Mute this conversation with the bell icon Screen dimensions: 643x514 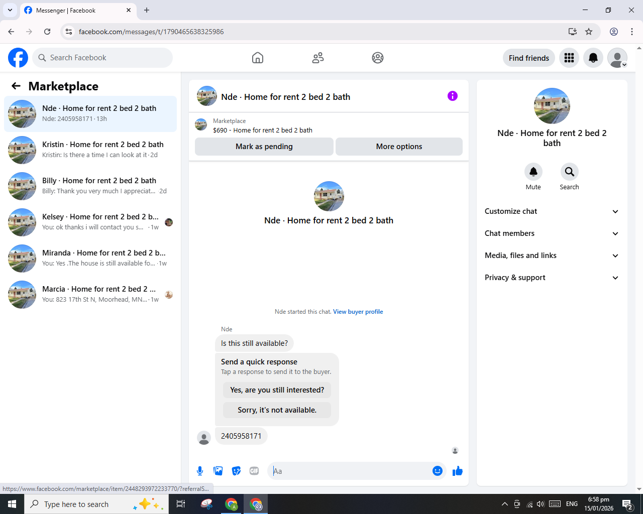[x=533, y=172]
